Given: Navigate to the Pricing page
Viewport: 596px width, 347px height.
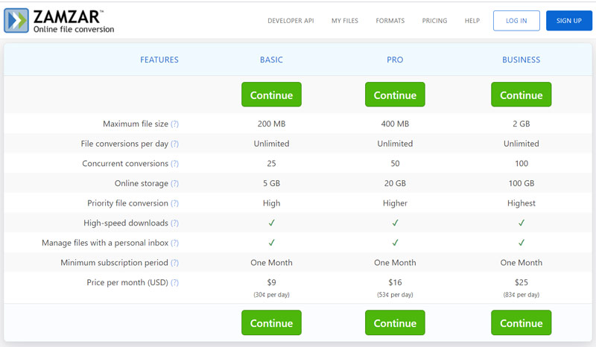Looking at the screenshot, I should (434, 21).
